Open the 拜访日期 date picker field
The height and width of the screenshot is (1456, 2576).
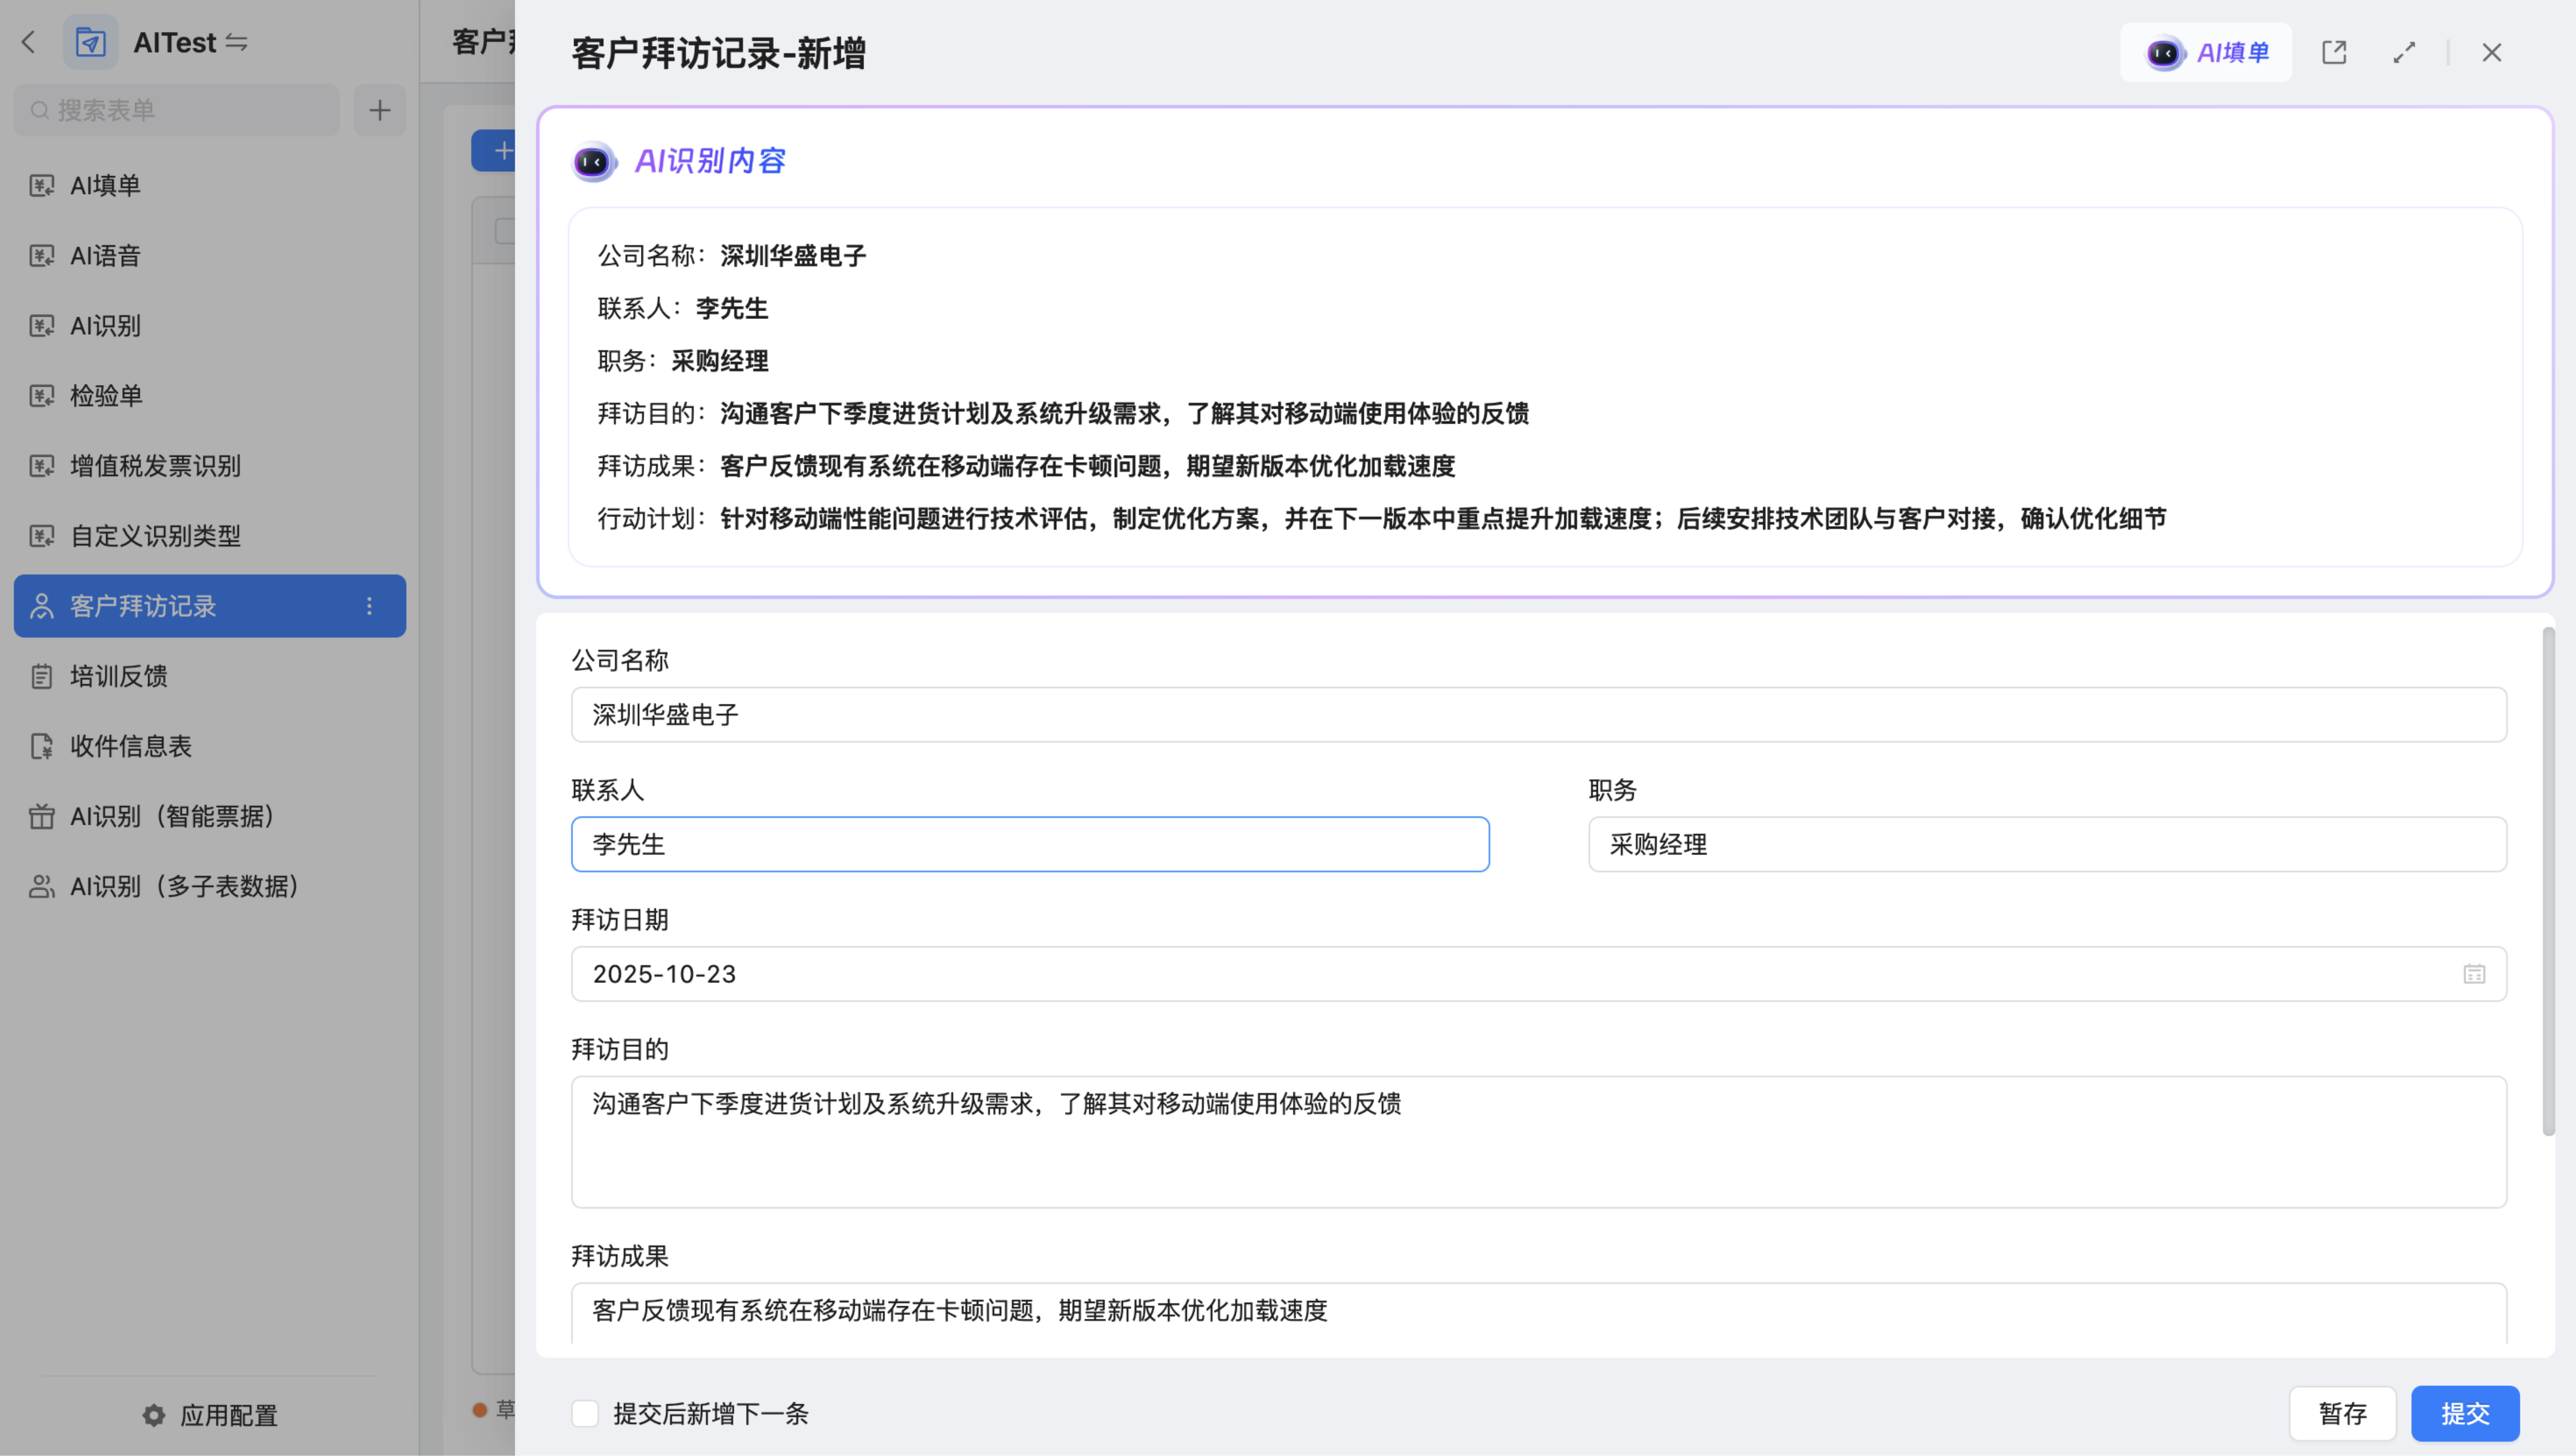tap(1500, 974)
